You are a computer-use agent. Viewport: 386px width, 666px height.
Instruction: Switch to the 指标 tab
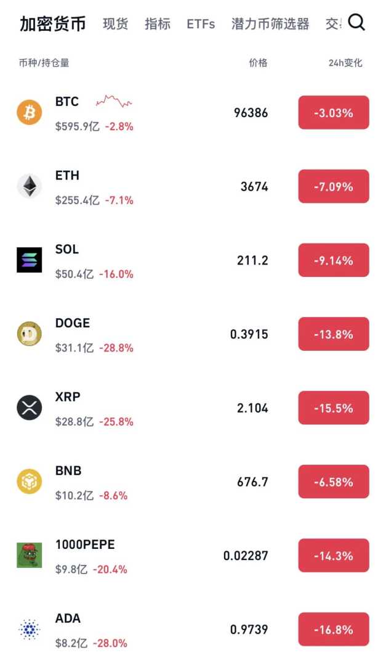158,24
